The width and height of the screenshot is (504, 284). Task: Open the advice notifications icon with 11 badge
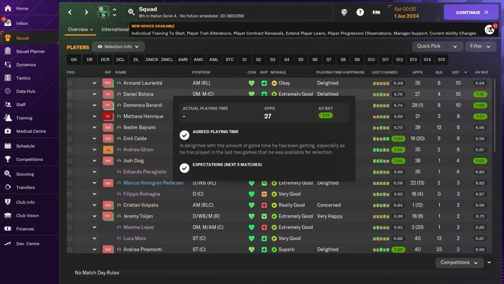pos(489,29)
